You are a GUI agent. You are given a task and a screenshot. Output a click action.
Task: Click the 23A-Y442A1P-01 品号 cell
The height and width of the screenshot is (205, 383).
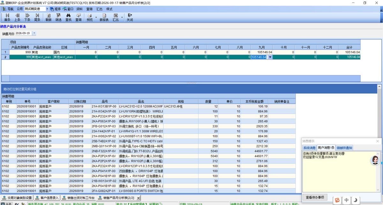104,131
